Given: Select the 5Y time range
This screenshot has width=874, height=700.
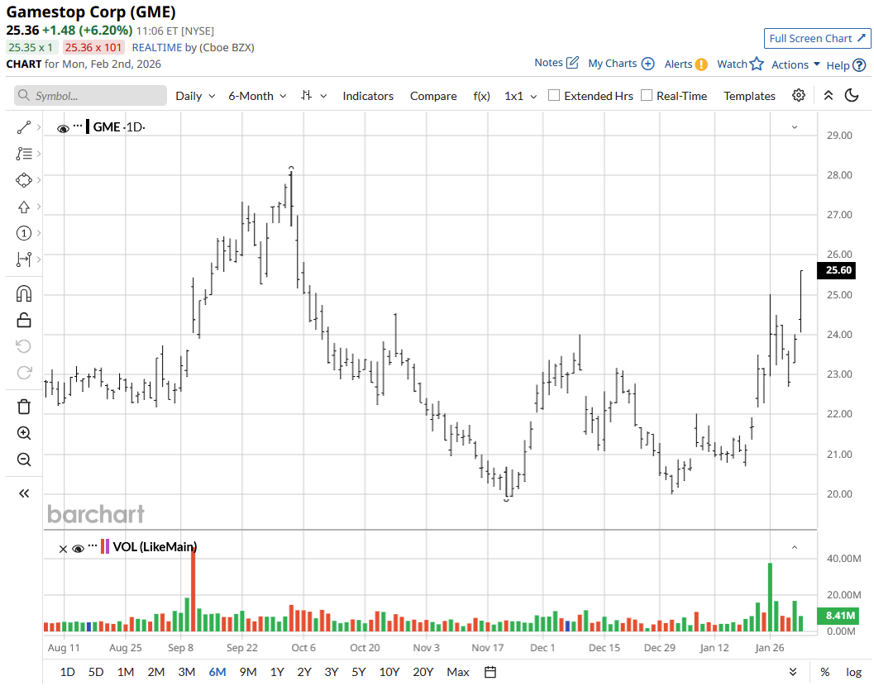Looking at the screenshot, I should [358, 672].
